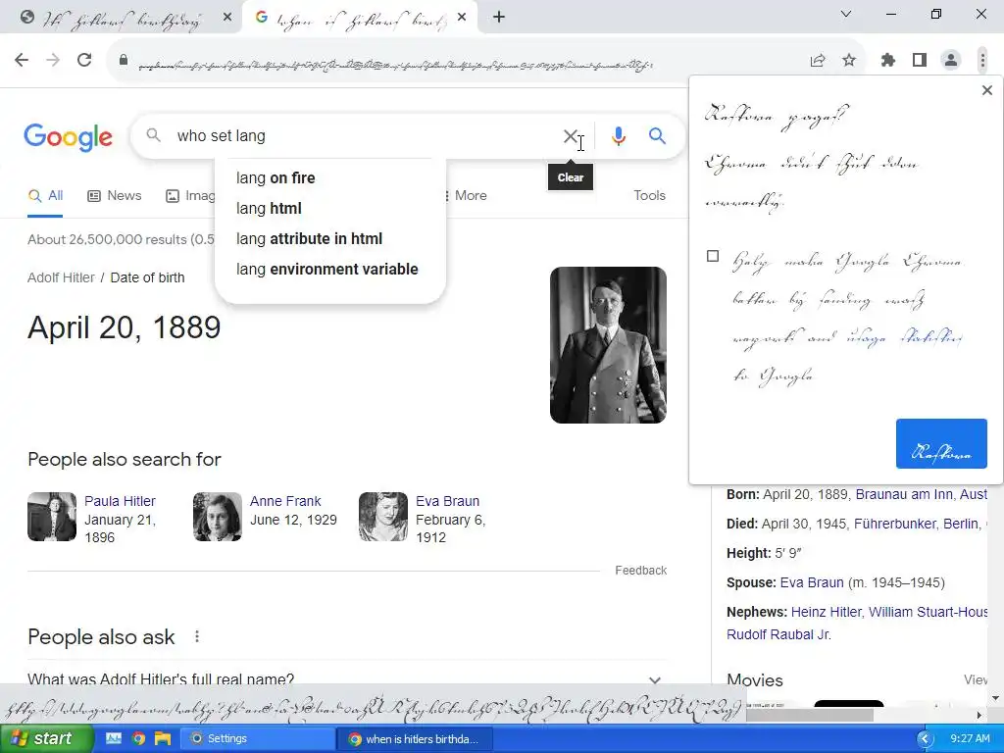
Task: Toggle the Chrome side panel icon
Action: [920, 60]
